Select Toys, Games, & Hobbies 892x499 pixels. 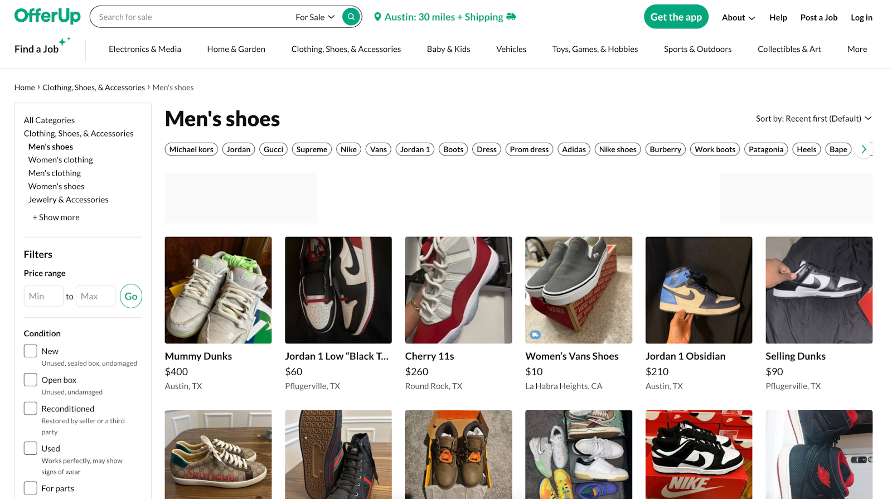coord(595,49)
